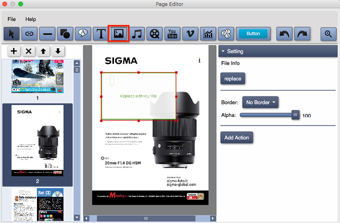Click the page list scrollbar handle
Image resolution: width=340 pixels, height=223 pixels.
pyautogui.click(x=77, y=70)
